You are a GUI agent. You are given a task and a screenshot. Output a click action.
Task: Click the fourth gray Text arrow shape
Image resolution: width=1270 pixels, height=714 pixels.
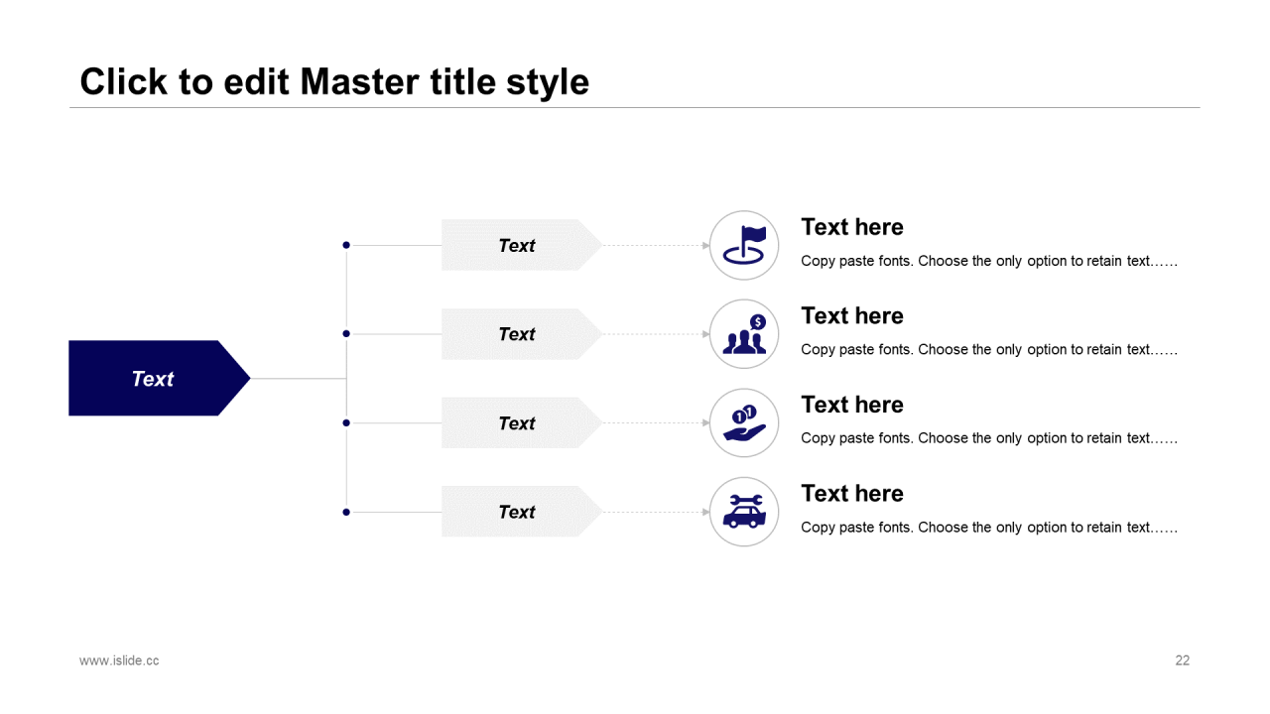[x=518, y=512]
